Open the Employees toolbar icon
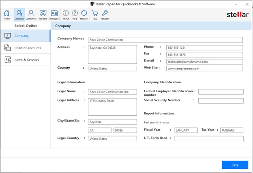253x173 pixels. [54, 15]
